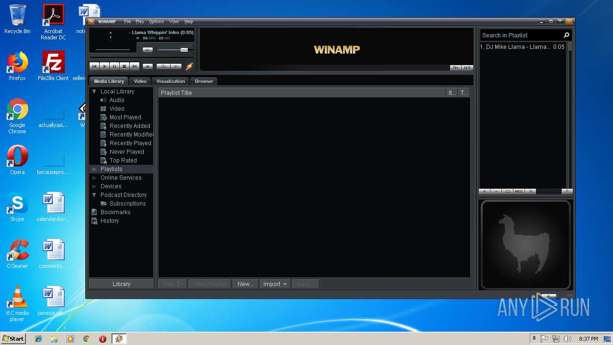
Task: Expand the Playlists tree node
Action: tap(94, 169)
